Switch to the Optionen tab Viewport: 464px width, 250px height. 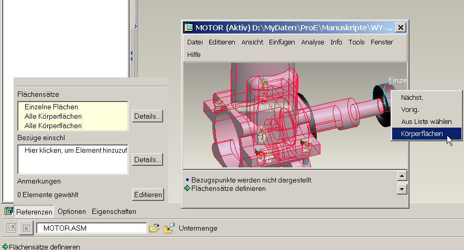coord(72,212)
